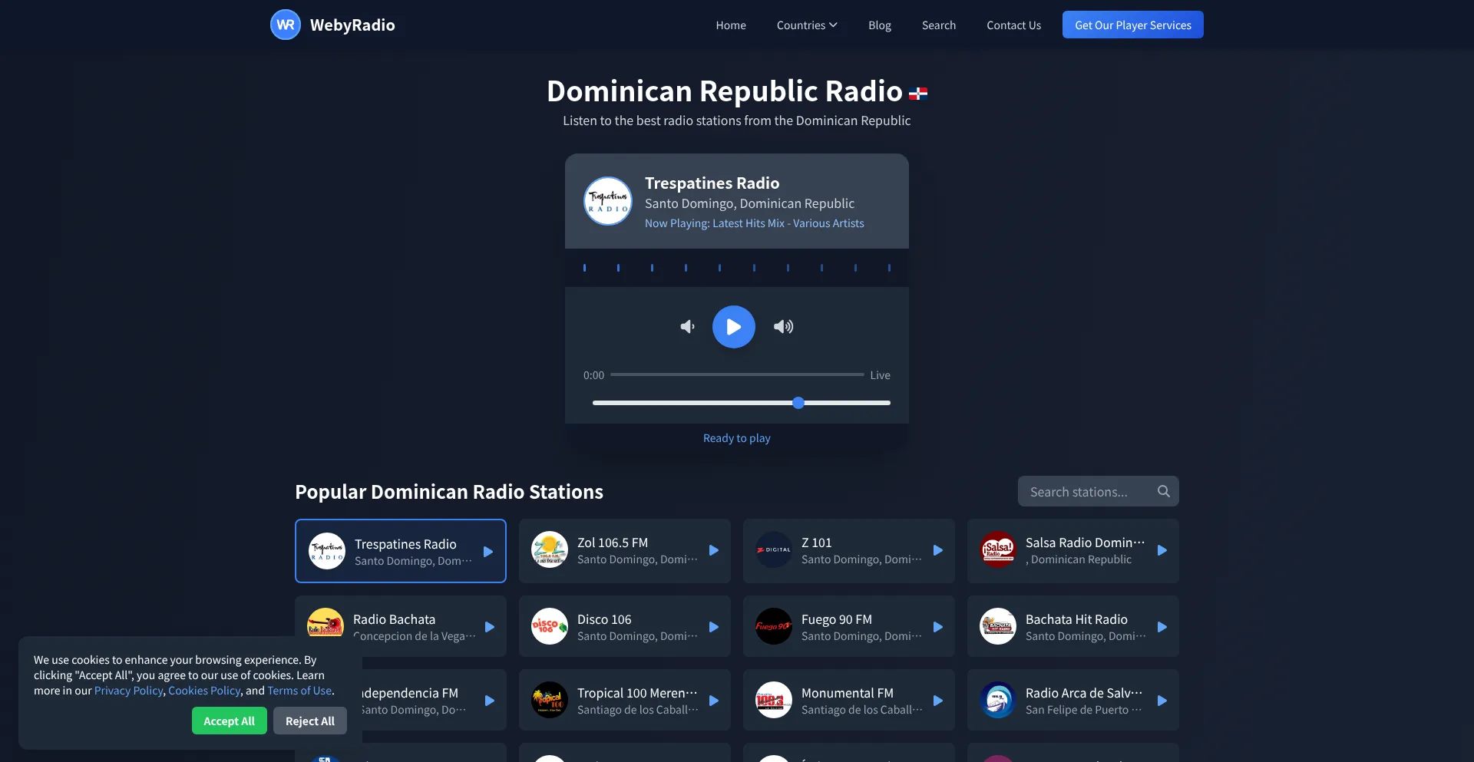
Task: Open the Privacy Policy link
Action: [129, 691]
